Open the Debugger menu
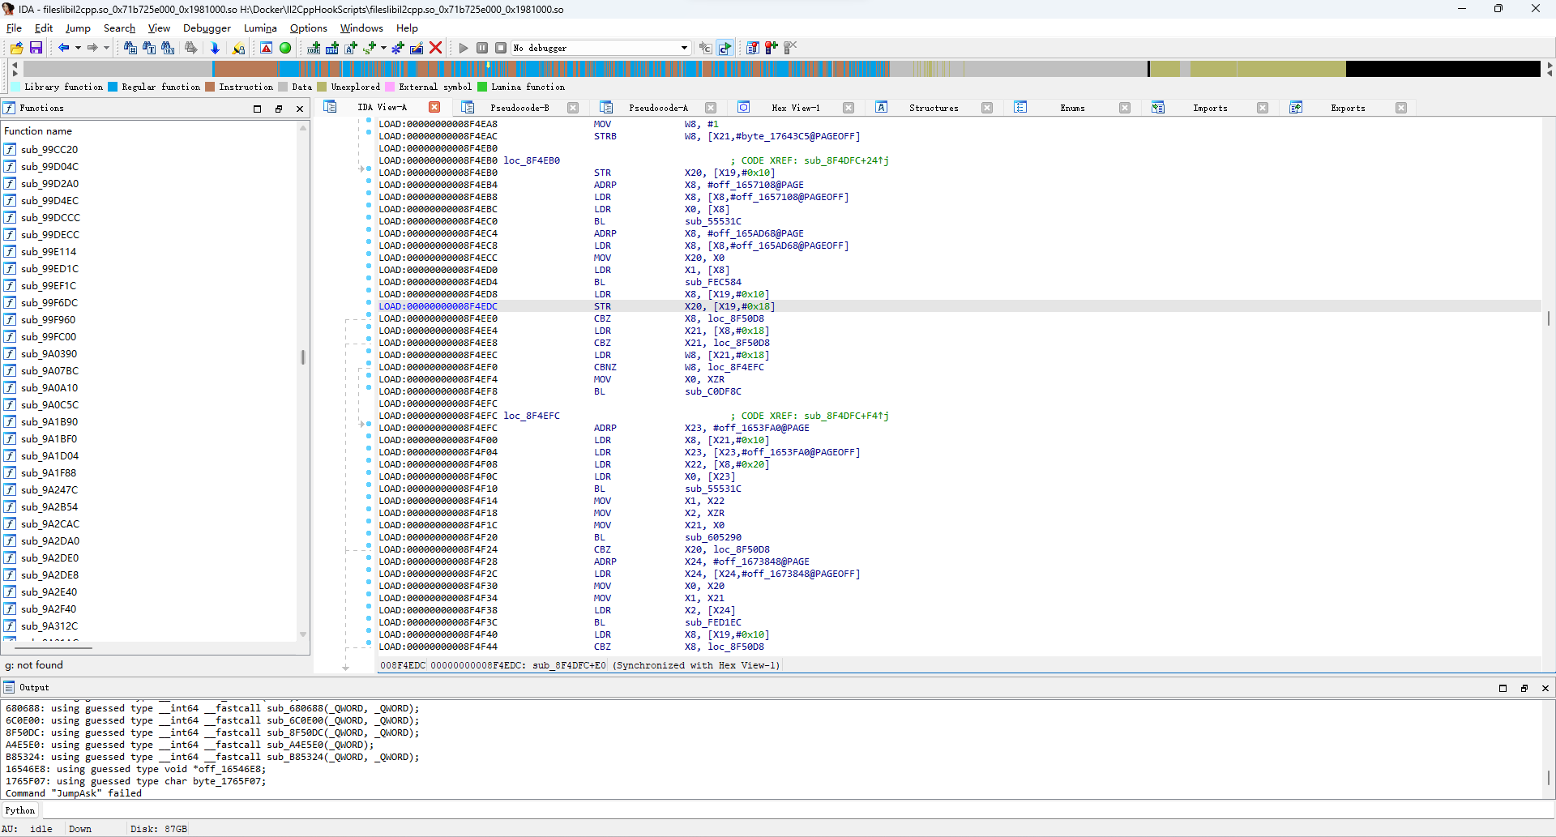The image size is (1556, 837). 207,28
